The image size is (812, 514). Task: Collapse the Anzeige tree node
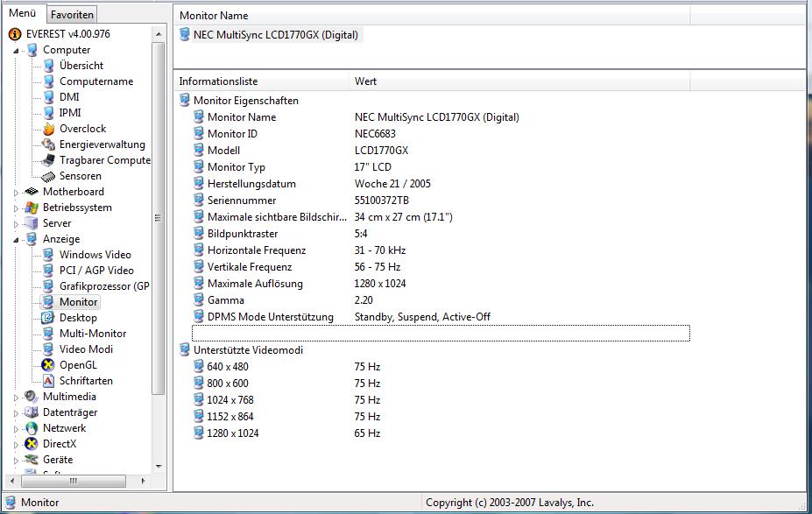point(16,240)
